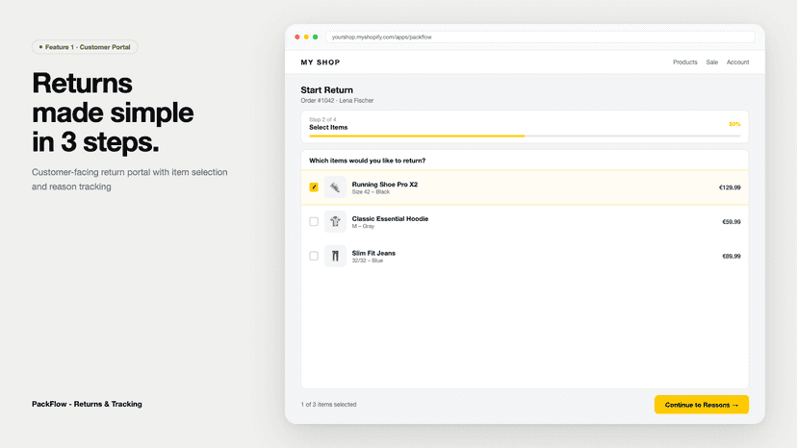This screenshot has height=448, width=797.
Task: Click the M – Gray variant text
Action: pos(363,227)
